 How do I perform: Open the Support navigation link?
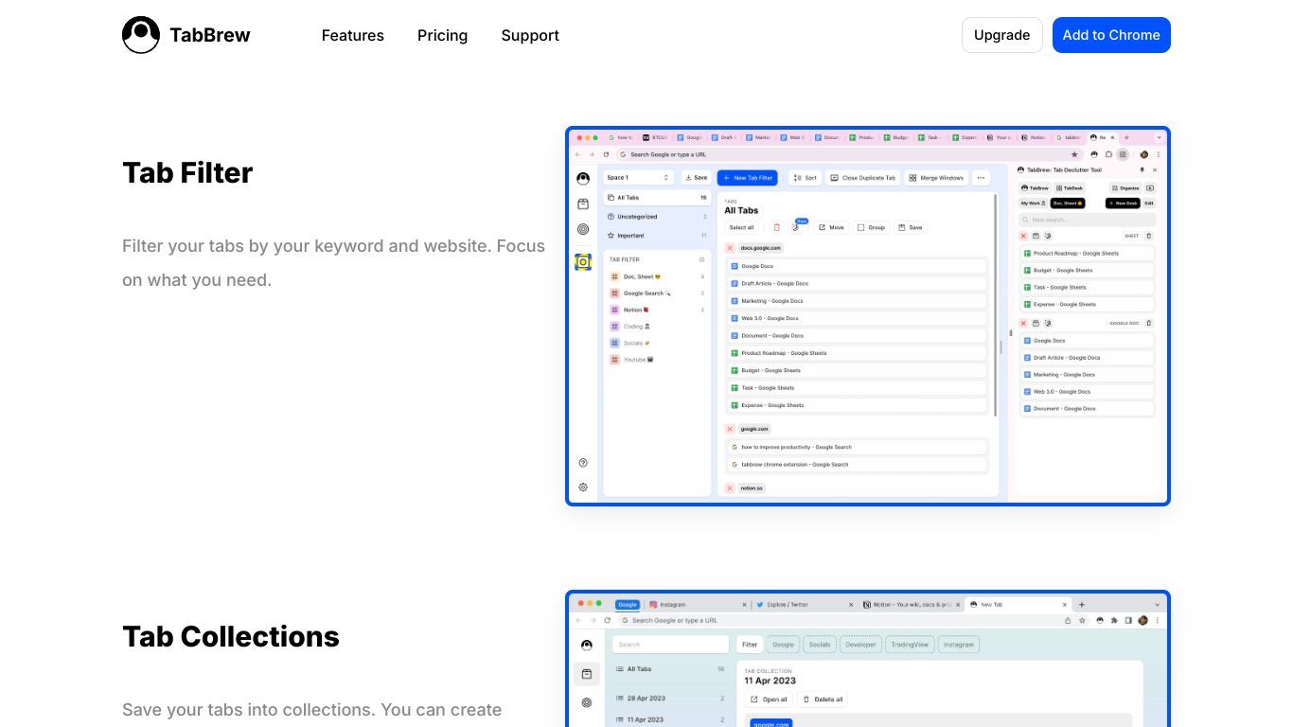530,35
